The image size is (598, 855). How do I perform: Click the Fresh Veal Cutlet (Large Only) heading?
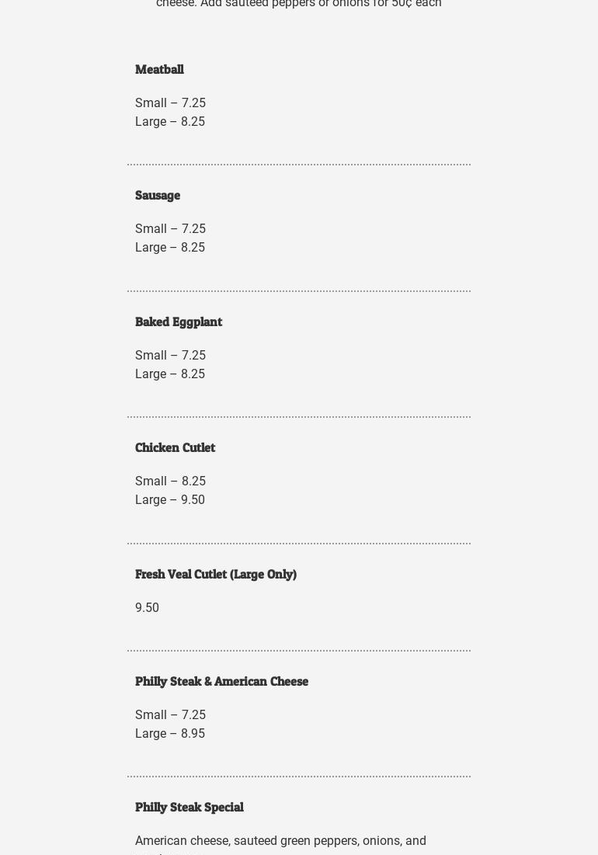pyautogui.click(x=216, y=574)
